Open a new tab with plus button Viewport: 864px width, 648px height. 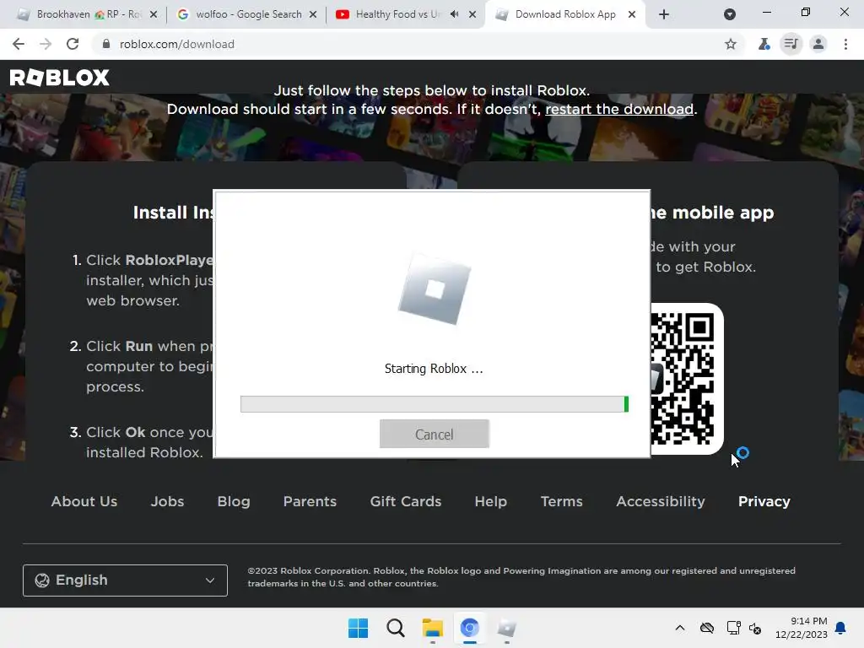pyautogui.click(x=664, y=14)
